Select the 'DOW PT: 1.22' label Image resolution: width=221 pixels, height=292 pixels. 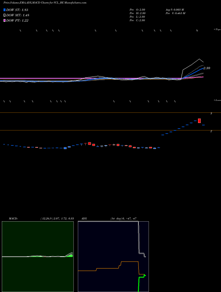click(x=17, y=21)
